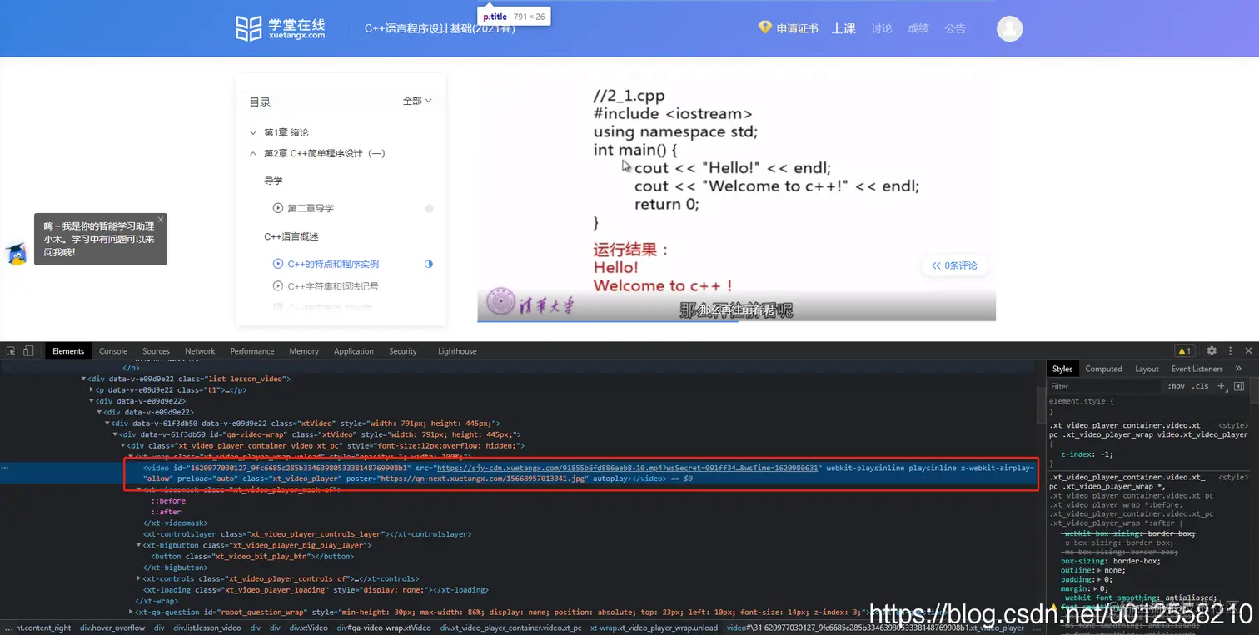
Task: Open the DevTools settings gear
Action: pyautogui.click(x=1212, y=351)
